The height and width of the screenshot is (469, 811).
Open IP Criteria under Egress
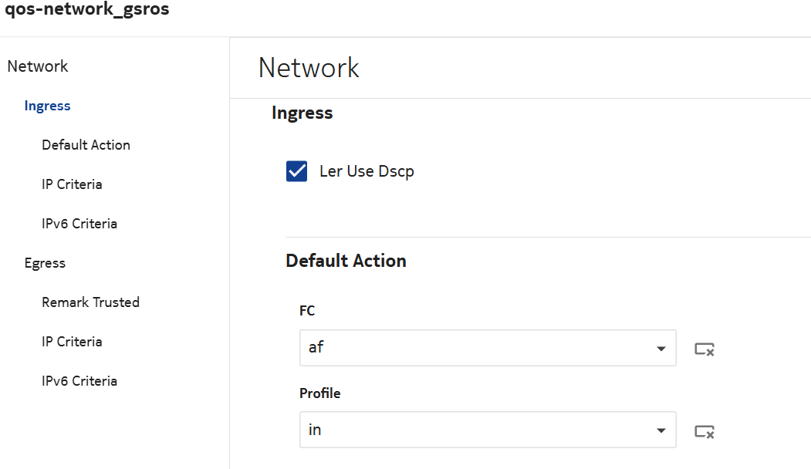[72, 342]
